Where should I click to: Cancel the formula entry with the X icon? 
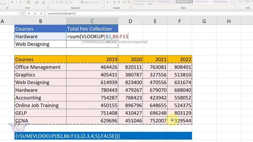pos(29,13)
